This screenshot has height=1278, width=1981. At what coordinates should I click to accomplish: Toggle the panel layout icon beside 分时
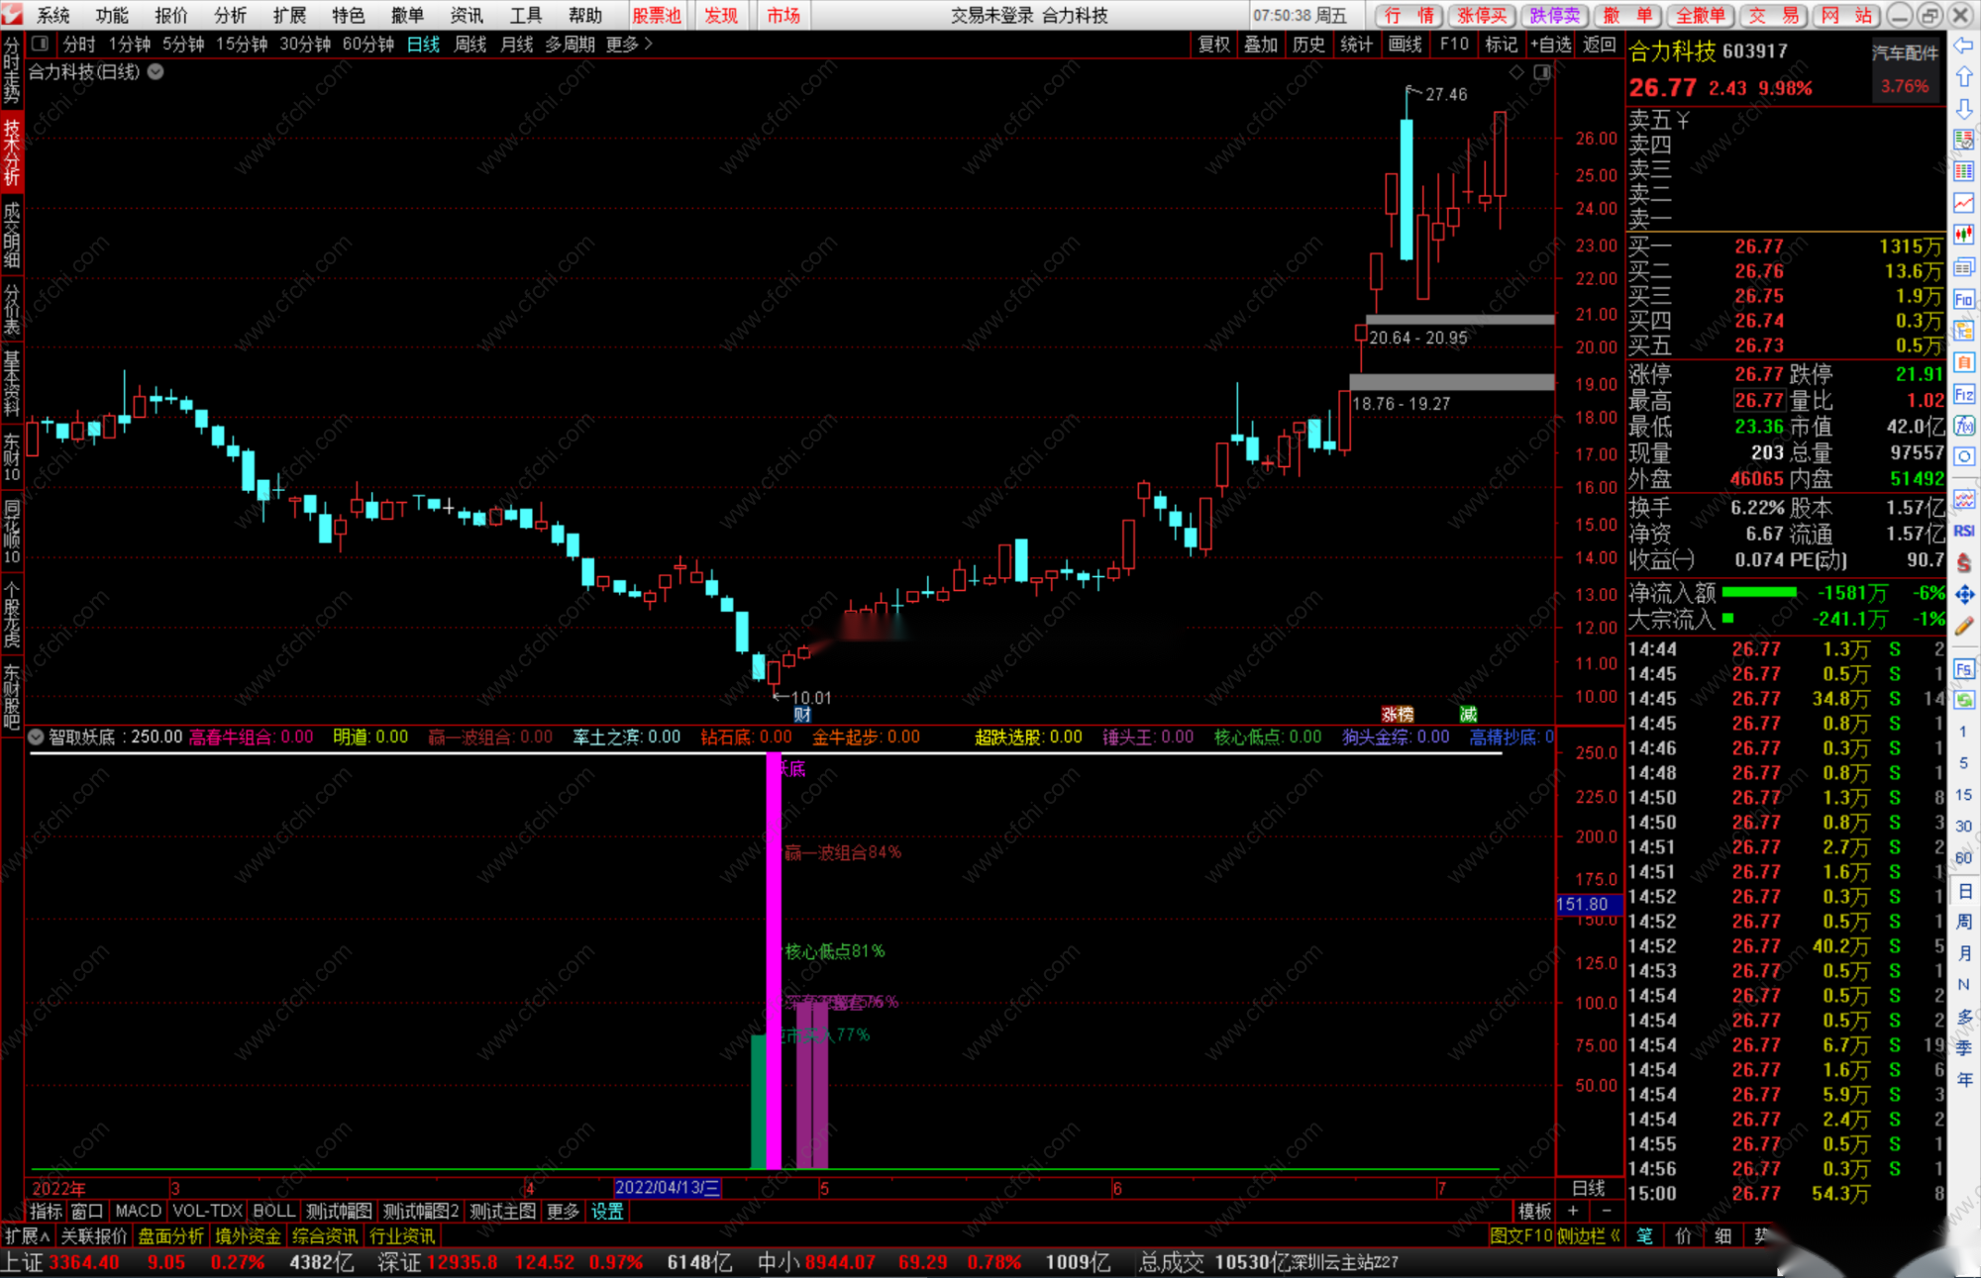[40, 44]
